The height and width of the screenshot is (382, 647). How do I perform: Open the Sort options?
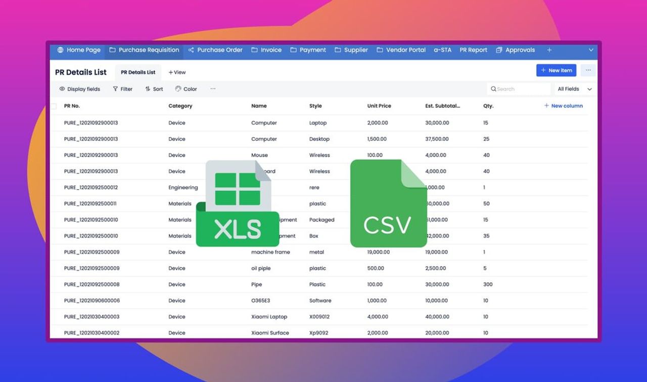[154, 89]
